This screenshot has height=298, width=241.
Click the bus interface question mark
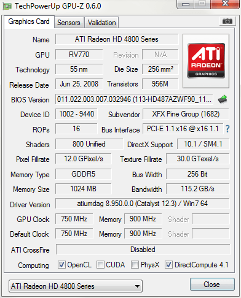[227, 129]
